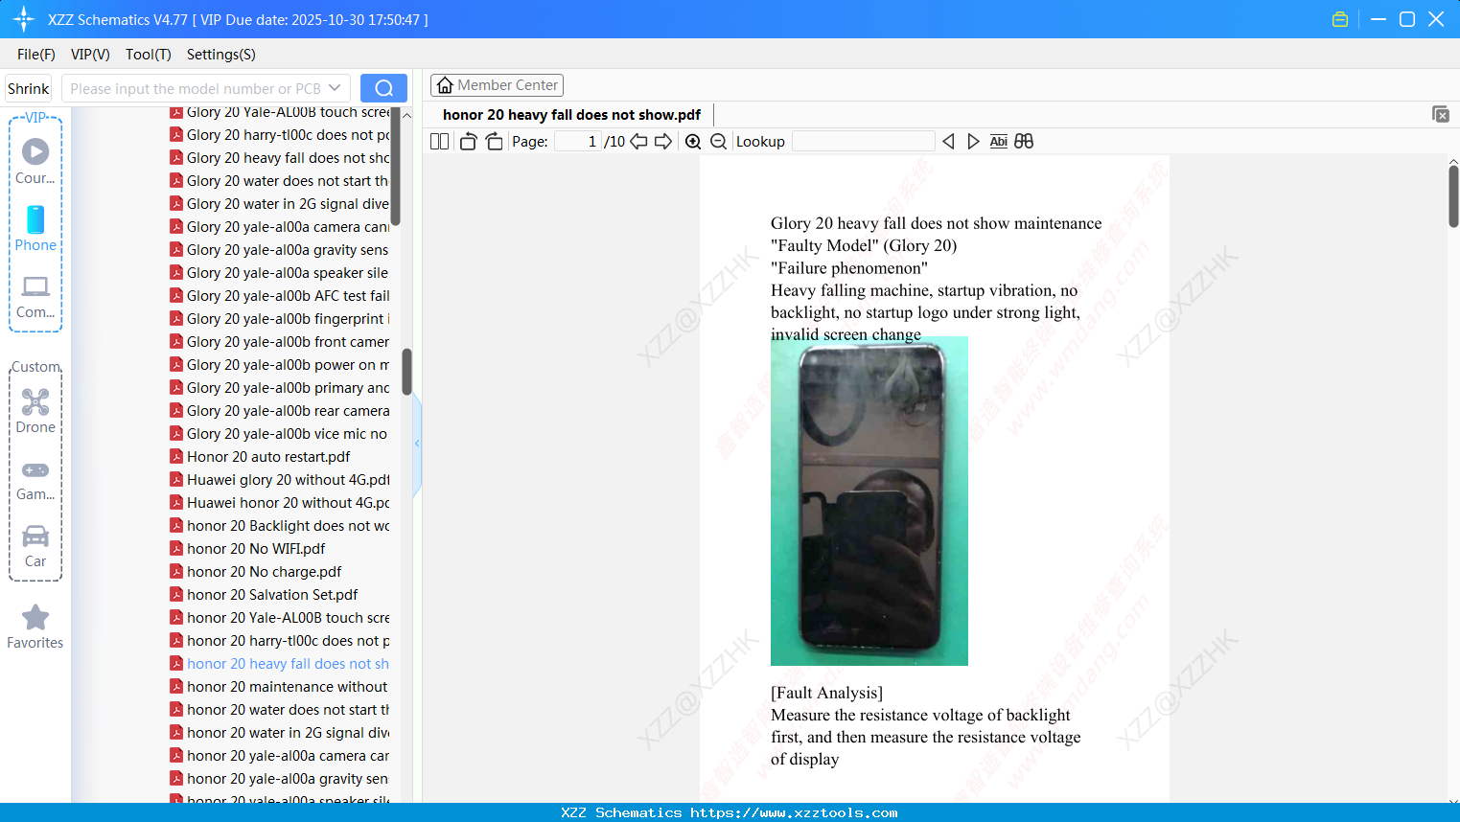This screenshot has width=1460, height=822.
Task: Open honor 20 Backlight does not work file
Action: (280, 526)
